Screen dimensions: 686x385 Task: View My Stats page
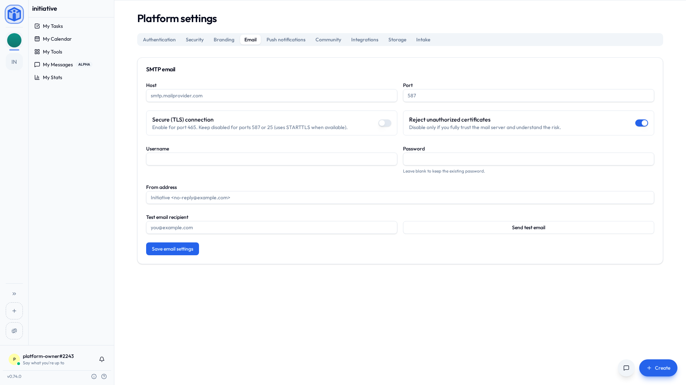(71, 77)
